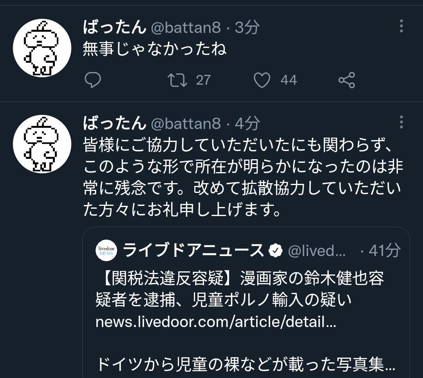Open more options for the 3分 tweet

click(x=401, y=26)
